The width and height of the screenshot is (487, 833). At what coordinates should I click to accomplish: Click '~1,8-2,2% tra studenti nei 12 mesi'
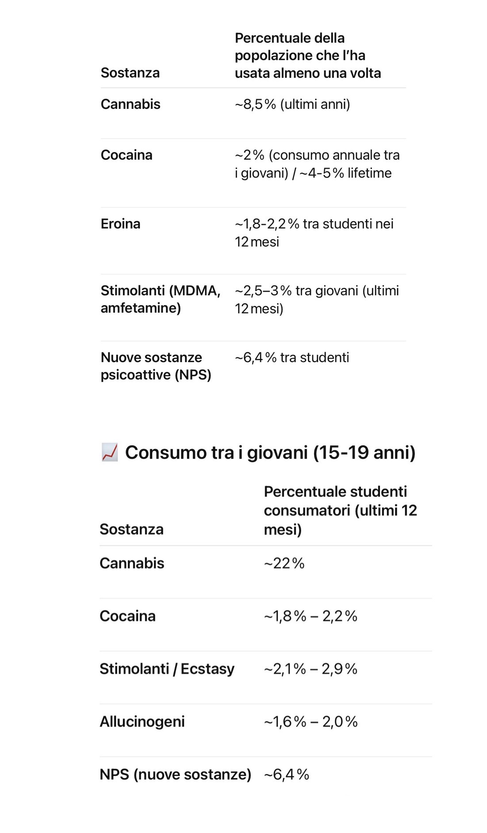click(x=314, y=232)
